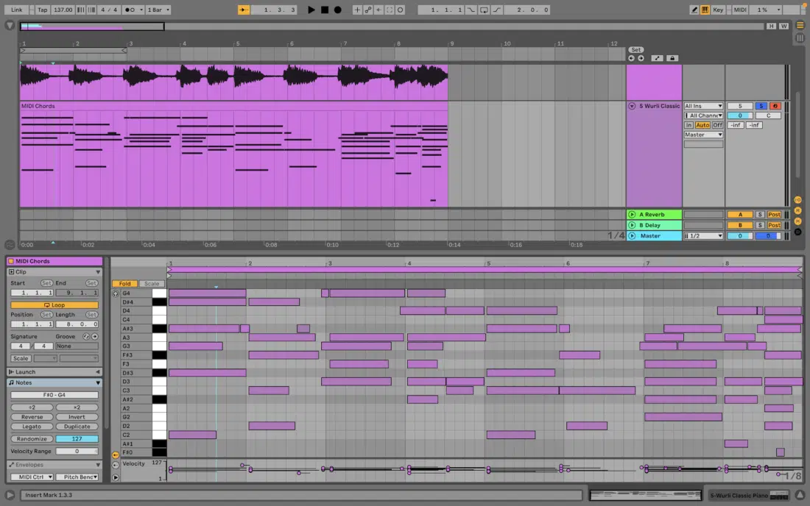Switch to Arrangement view selector icon

point(800,25)
